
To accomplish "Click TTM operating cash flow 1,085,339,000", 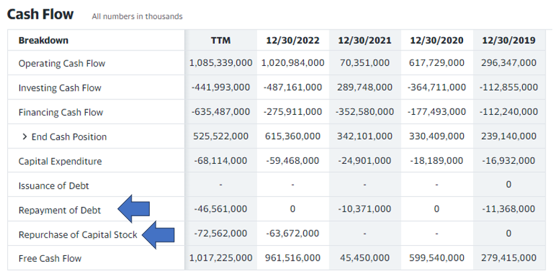I will tap(221, 63).
